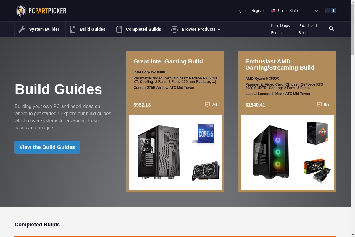Click the Lian Li Lancool II case image

(271, 152)
